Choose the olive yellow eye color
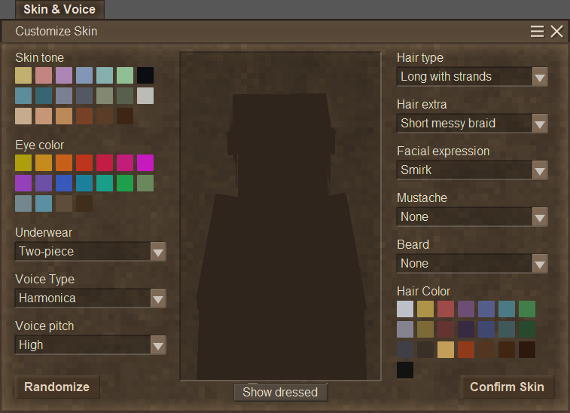The height and width of the screenshot is (413, 570). pyautogui.click(x=23, y=163)
